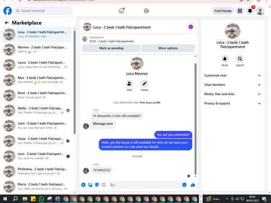Viewport: 271px width, 203px height.
Task: Click Mark as pending button
Action: pos(111,48)
